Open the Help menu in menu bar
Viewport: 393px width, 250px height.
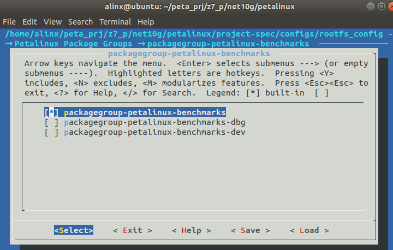tap(146, 22)
